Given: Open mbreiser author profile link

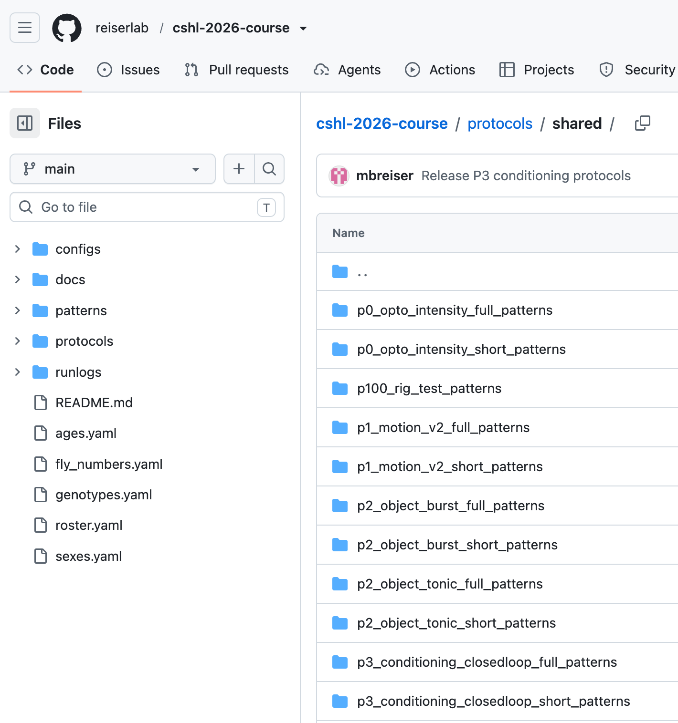Looking at the screenshot, I should click(x=385, y=176).
